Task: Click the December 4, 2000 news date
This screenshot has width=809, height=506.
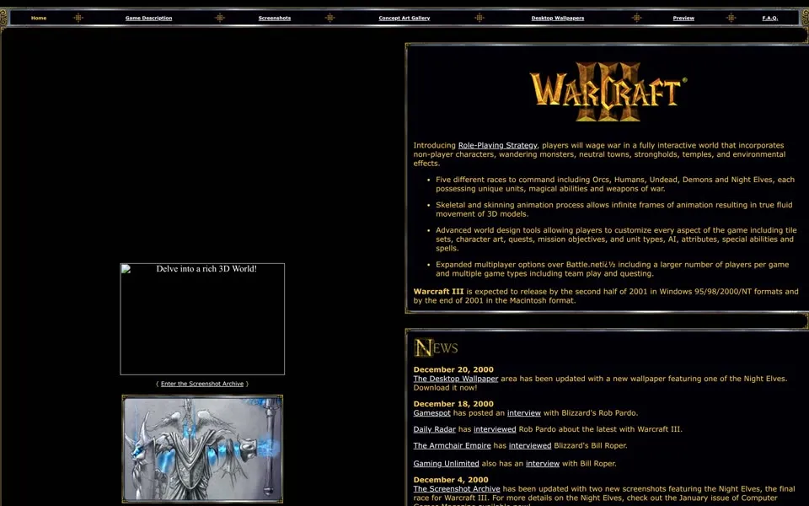Action: 450,480
